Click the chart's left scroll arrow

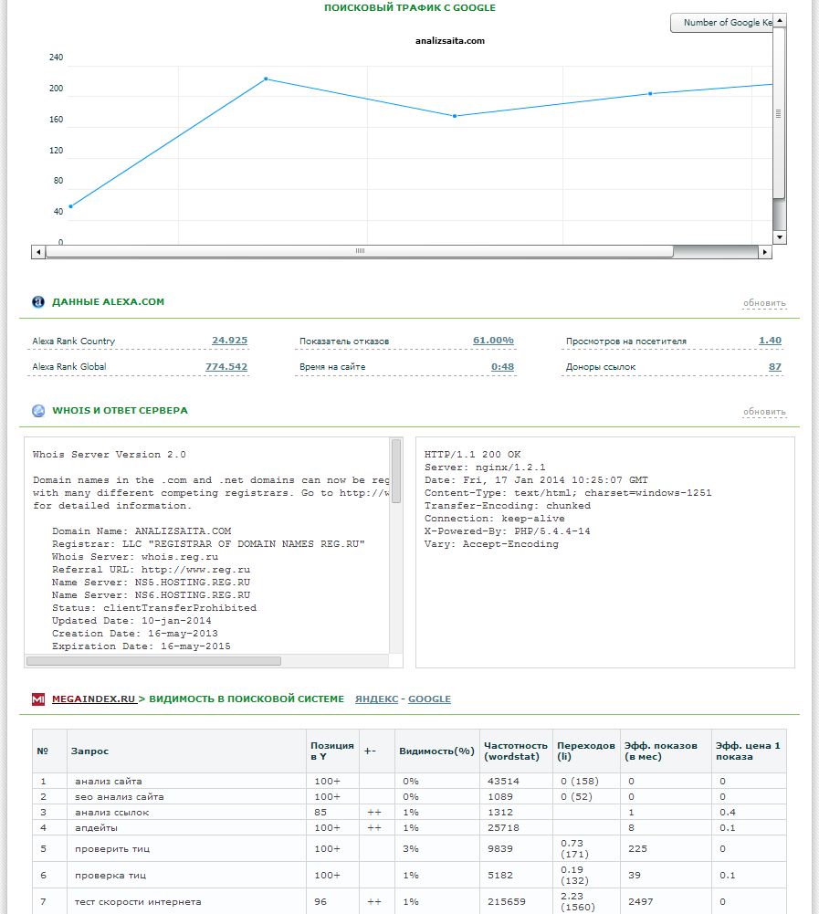(x=38, y=251)
